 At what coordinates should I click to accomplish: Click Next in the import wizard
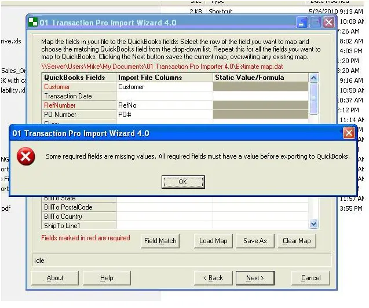coord(255,278)
